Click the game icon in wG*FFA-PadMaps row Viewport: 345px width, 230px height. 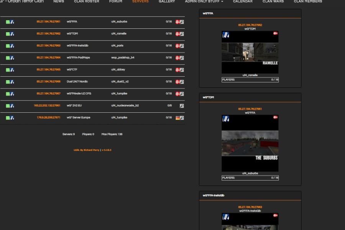(x=12, y=58)
